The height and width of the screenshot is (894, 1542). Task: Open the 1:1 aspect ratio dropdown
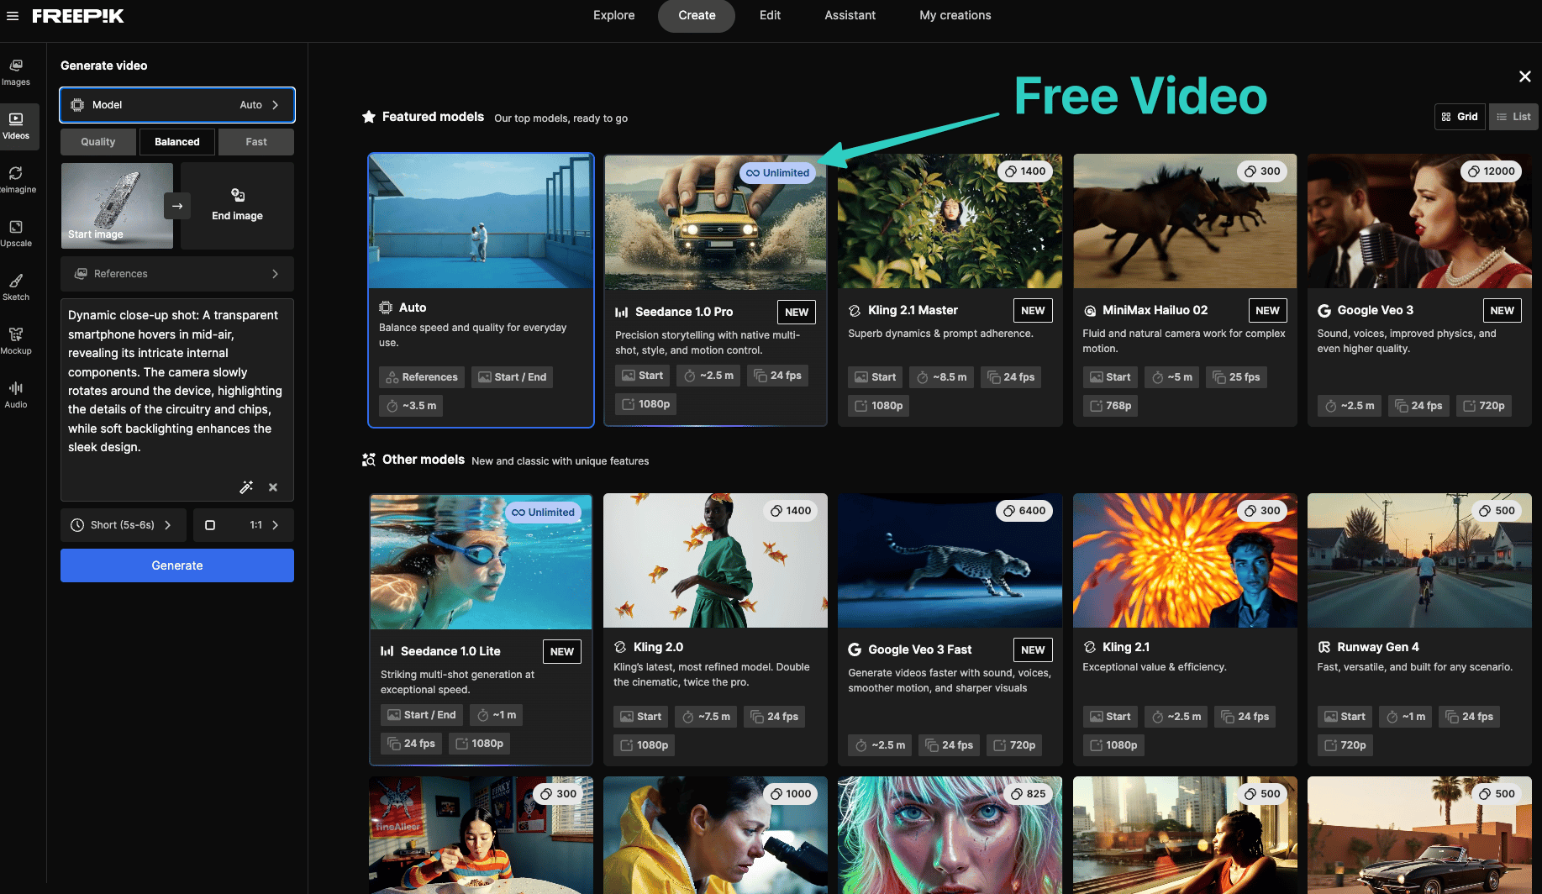[244, 525]
